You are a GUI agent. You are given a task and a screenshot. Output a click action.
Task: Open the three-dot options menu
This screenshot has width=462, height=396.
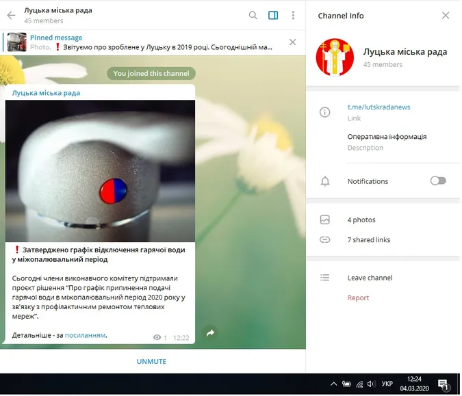click(293, 15)
